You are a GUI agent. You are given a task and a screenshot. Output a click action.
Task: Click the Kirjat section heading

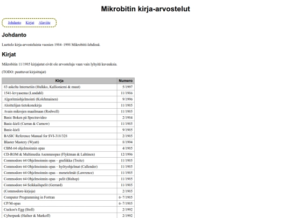pos(9,54)
